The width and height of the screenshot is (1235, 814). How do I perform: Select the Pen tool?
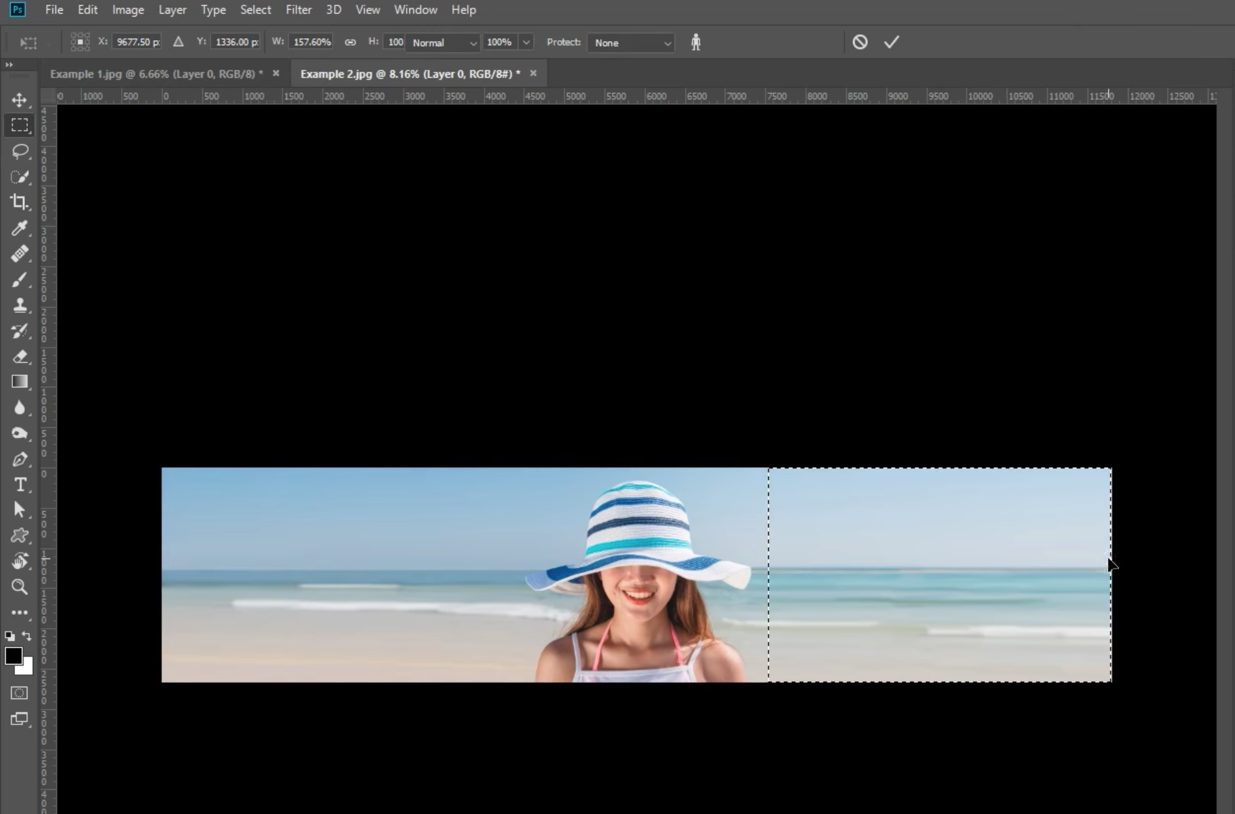19,459
